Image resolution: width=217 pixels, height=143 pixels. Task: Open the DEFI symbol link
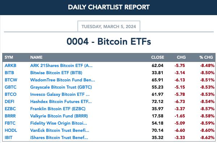(x=9, y=102)
